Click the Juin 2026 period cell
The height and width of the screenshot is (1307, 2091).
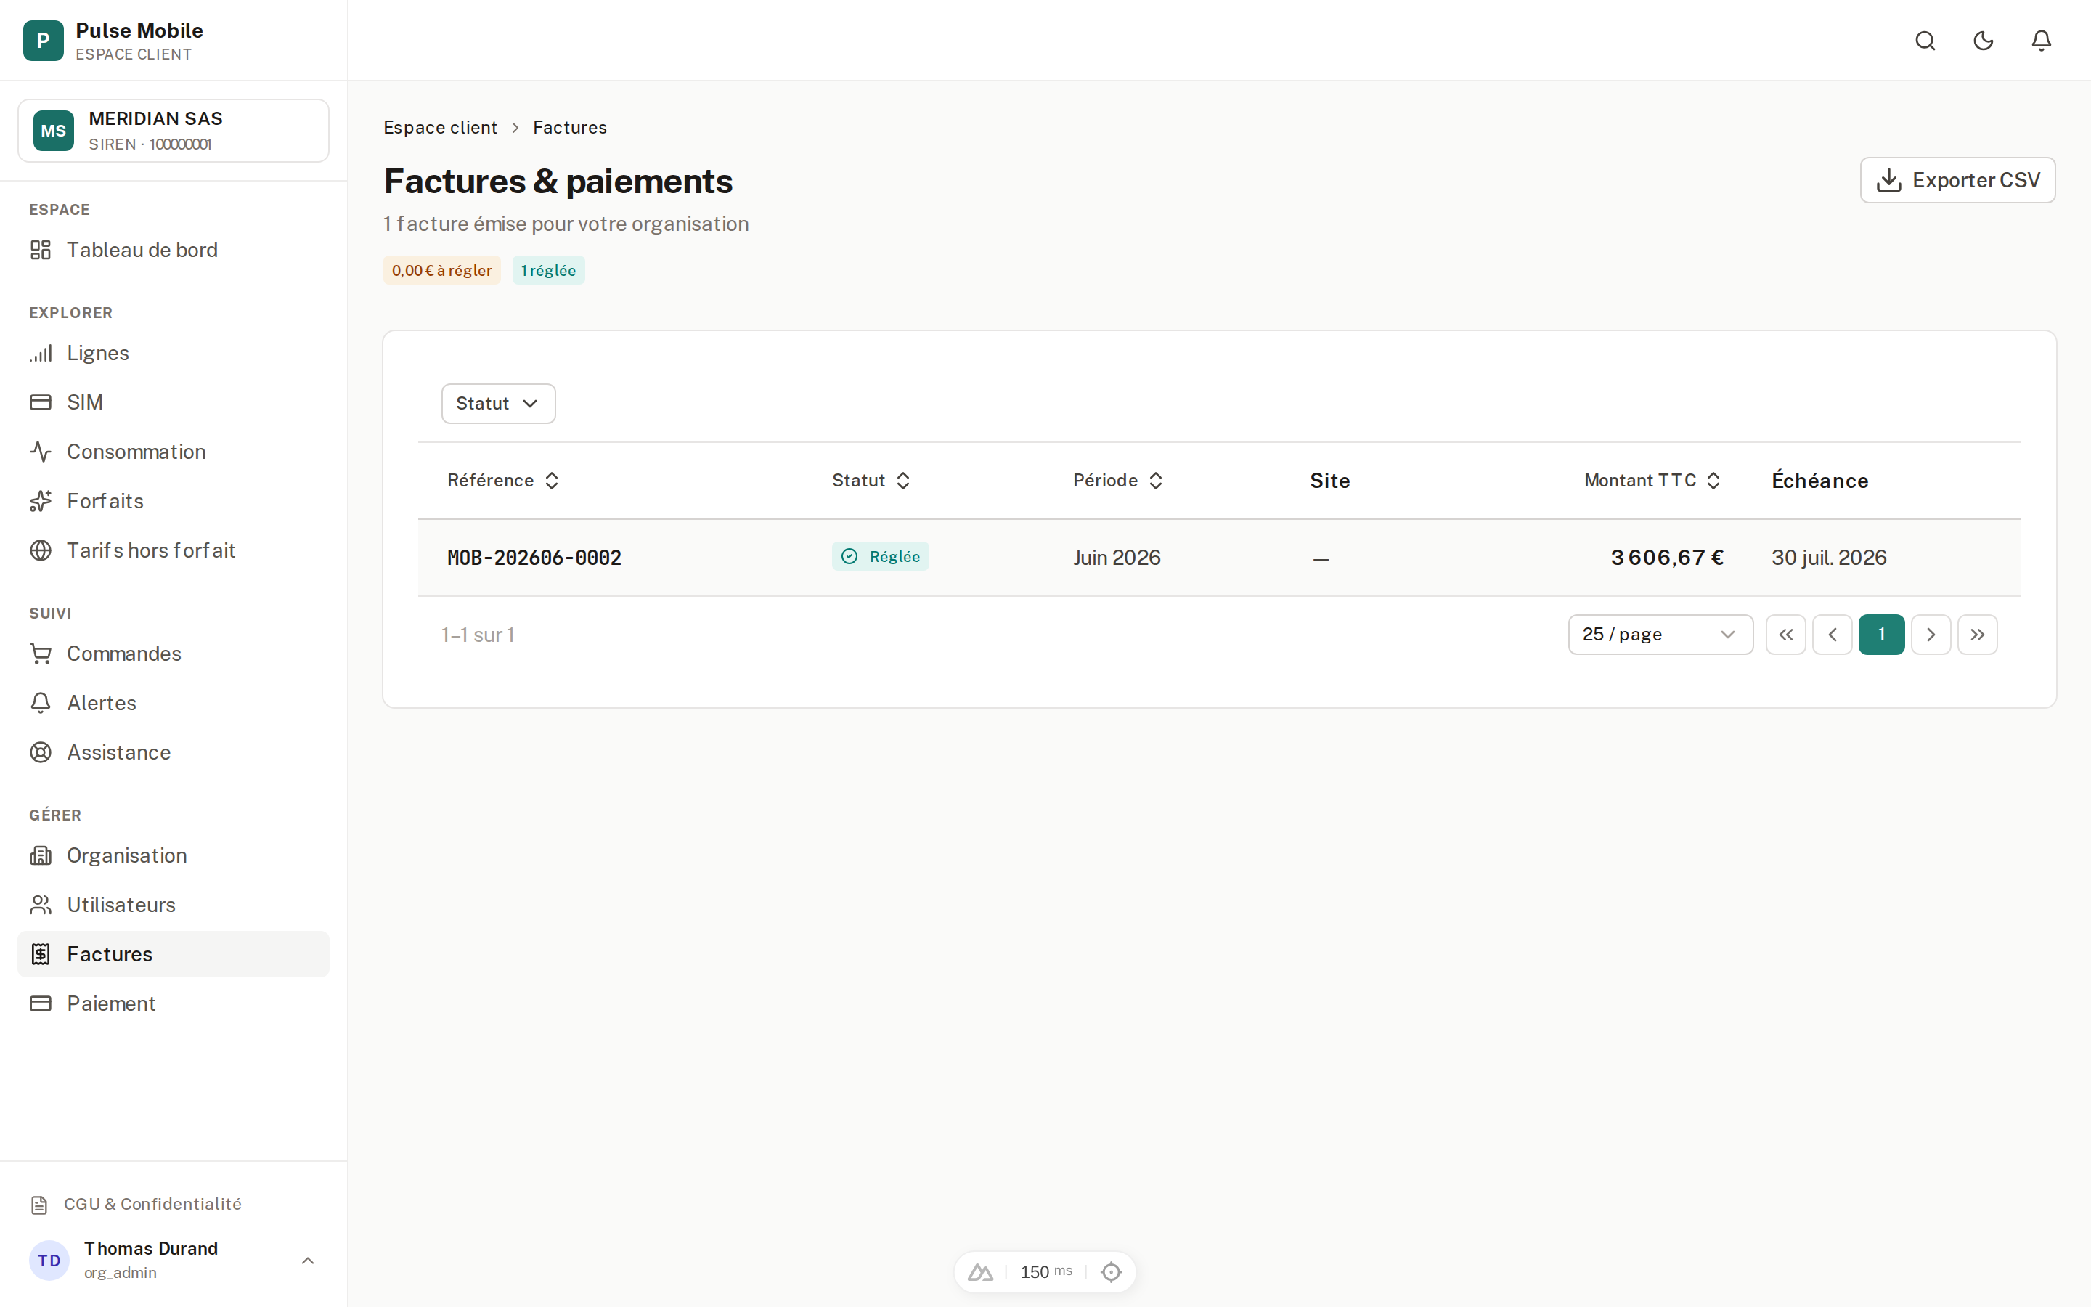[x=1117, y=558]
